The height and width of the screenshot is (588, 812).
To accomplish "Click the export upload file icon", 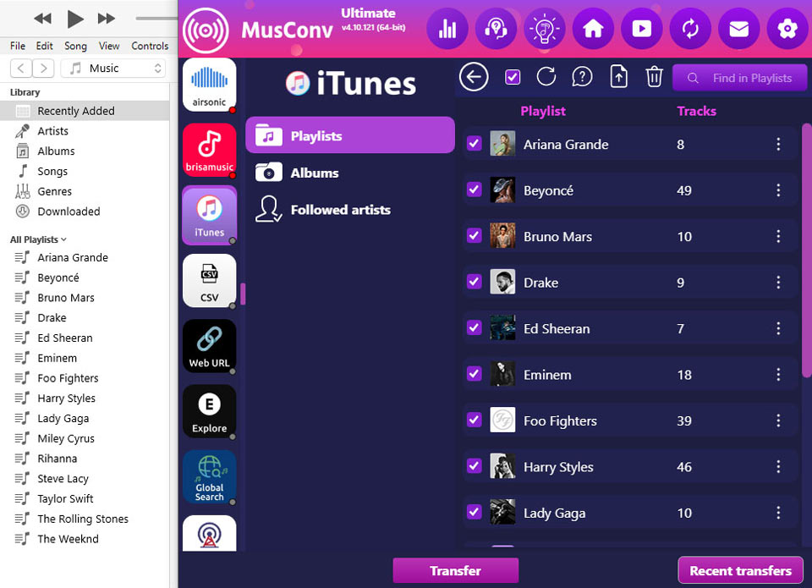I will (619, 77).
